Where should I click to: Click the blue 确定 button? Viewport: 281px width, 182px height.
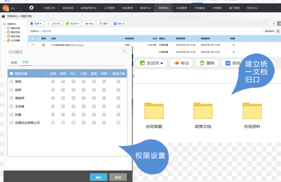(x=98, y=177)
